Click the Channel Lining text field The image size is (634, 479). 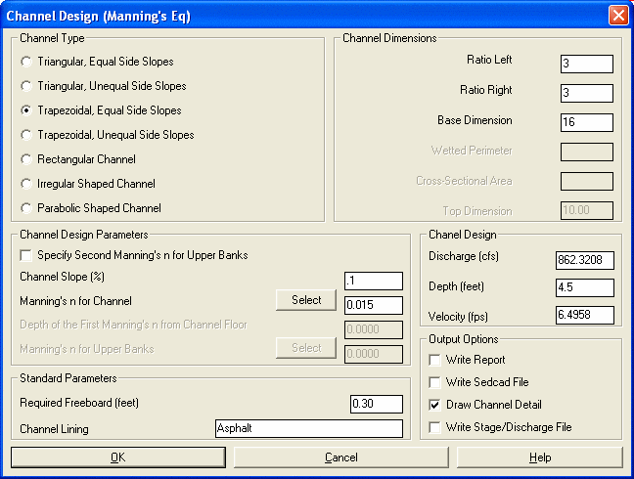point(309,428)
